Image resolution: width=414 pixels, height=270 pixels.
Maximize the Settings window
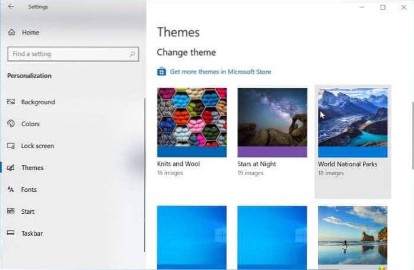pyautogui.click(x=383, y=7)
